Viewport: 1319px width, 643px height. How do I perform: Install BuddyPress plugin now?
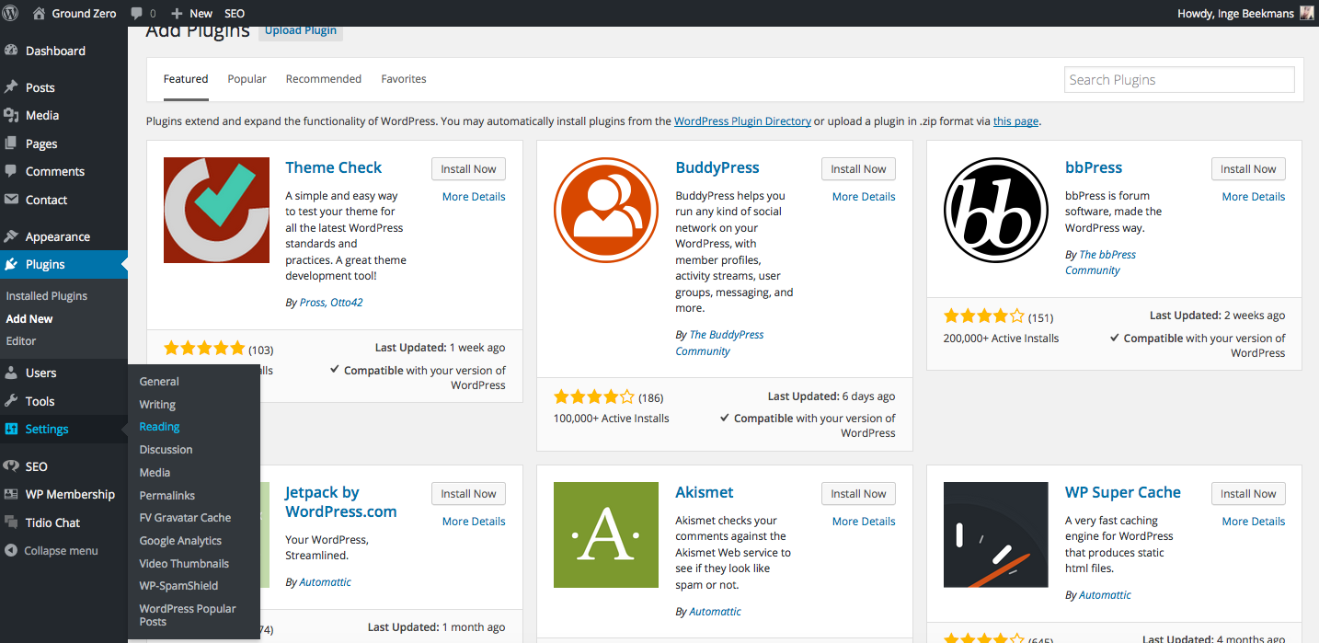tap(858, 169)
